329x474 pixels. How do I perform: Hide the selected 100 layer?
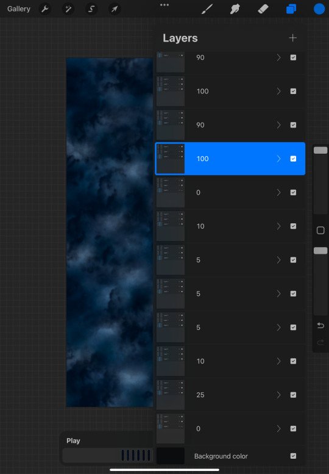[293, 159]
